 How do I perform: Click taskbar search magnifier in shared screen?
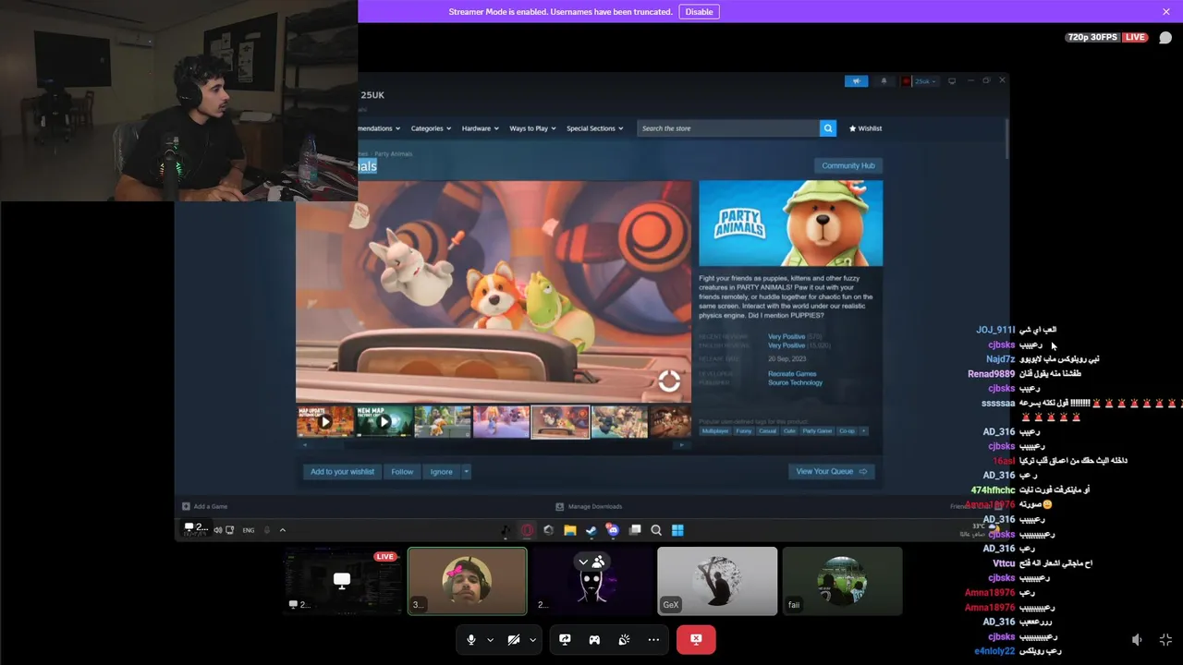pyautogui.click(x=656, y=530)
